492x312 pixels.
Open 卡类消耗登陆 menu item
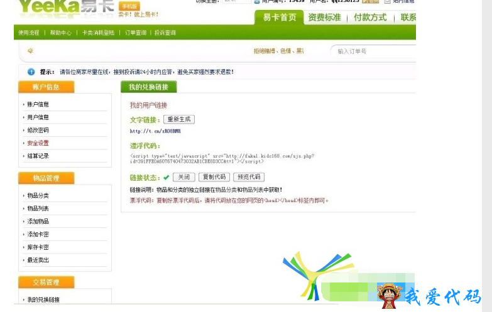click(x=98, y=33)
